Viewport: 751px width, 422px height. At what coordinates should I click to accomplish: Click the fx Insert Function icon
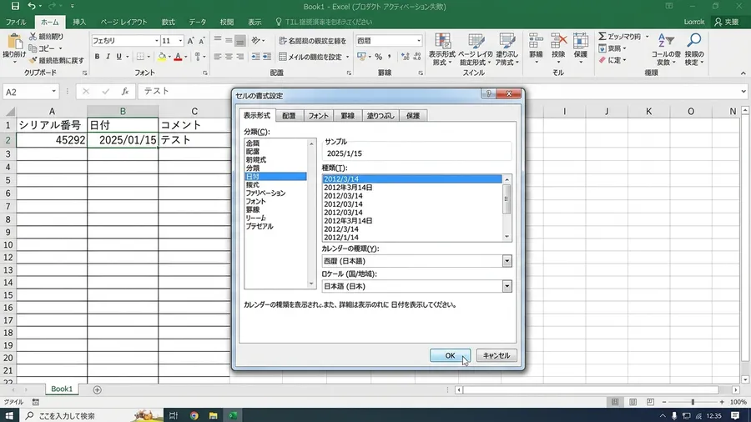click(x=124, y=92)
